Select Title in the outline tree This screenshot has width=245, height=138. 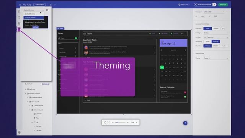[x=36, y=118]
